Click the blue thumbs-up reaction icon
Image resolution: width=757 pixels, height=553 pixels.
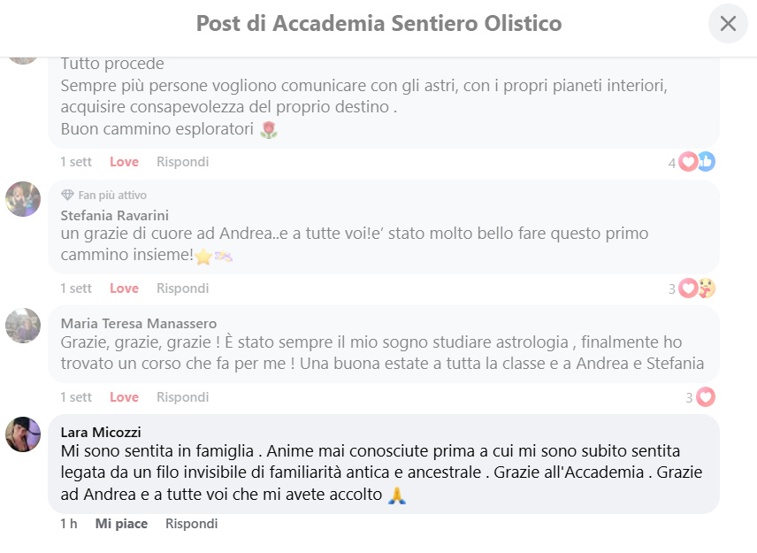[x=707, y=162]
